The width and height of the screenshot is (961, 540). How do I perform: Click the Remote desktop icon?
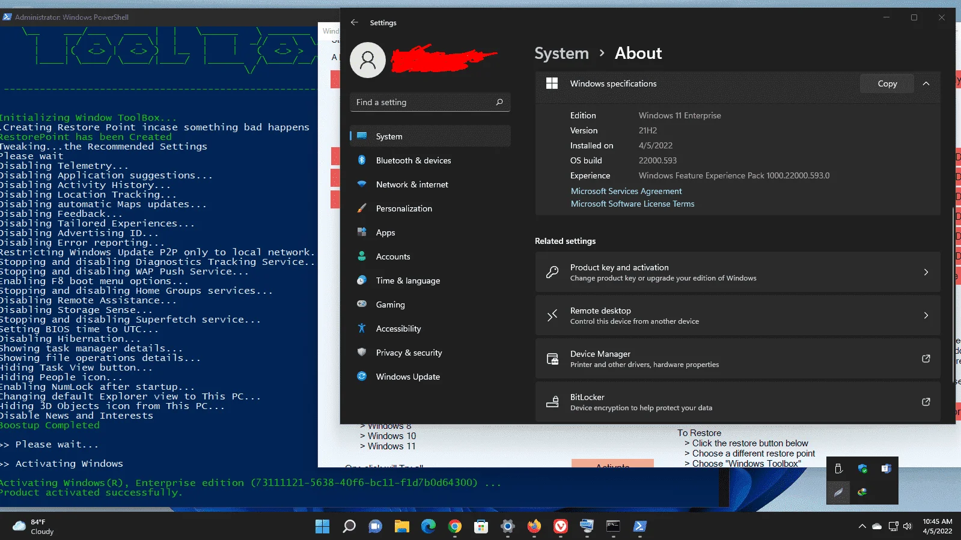(x=552, y=315)
